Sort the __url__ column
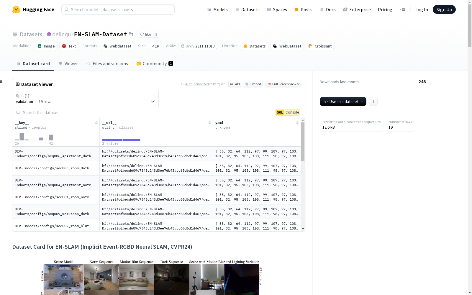This screenshot has height=295, width=472. point(209,123)
